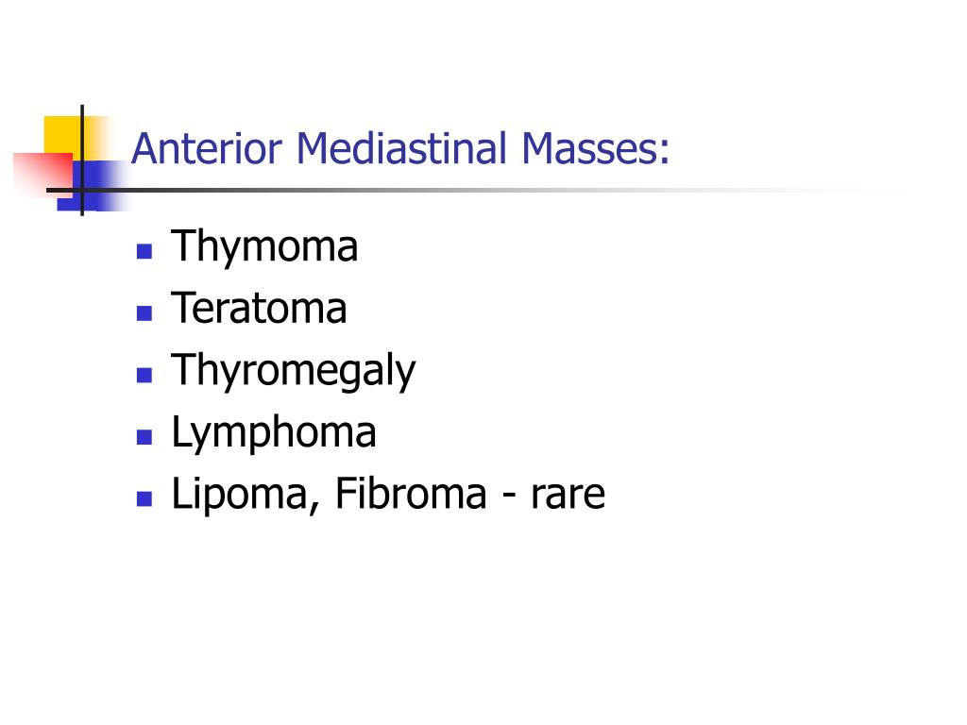Click the word 'Mediastinal' in the title
Viewport: 967px width, 725px height.
[x=401, y=148]
